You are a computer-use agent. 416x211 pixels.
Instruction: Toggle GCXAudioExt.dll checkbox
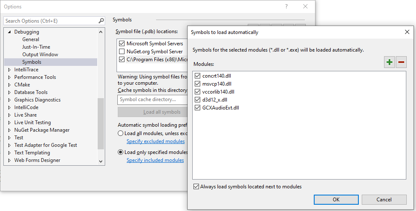[197, 107]
